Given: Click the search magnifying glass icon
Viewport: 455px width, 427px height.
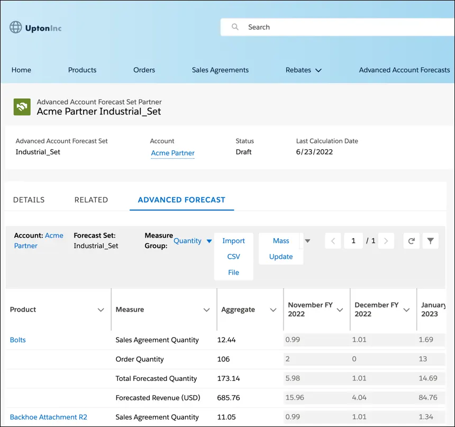Looking at the screenshot, I should pos(234,26).
